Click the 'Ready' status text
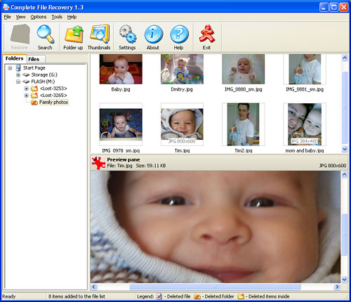351x302 pixels. click(9, 296)
